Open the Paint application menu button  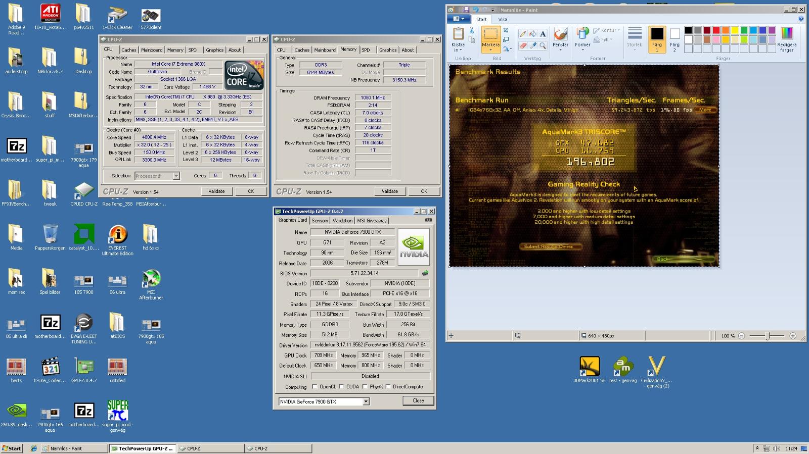coord(459,19)
